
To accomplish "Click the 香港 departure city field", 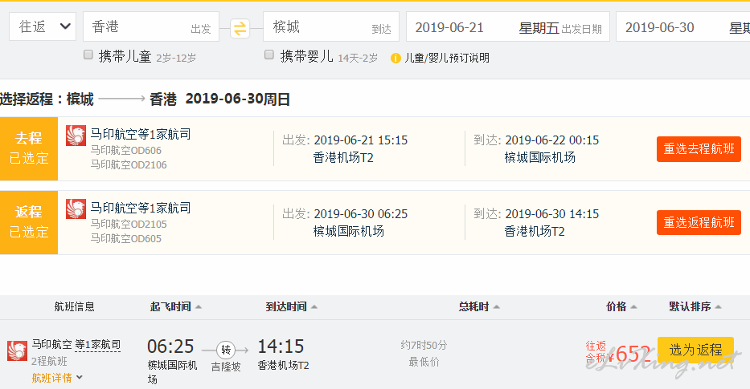I will pos(151,26).
